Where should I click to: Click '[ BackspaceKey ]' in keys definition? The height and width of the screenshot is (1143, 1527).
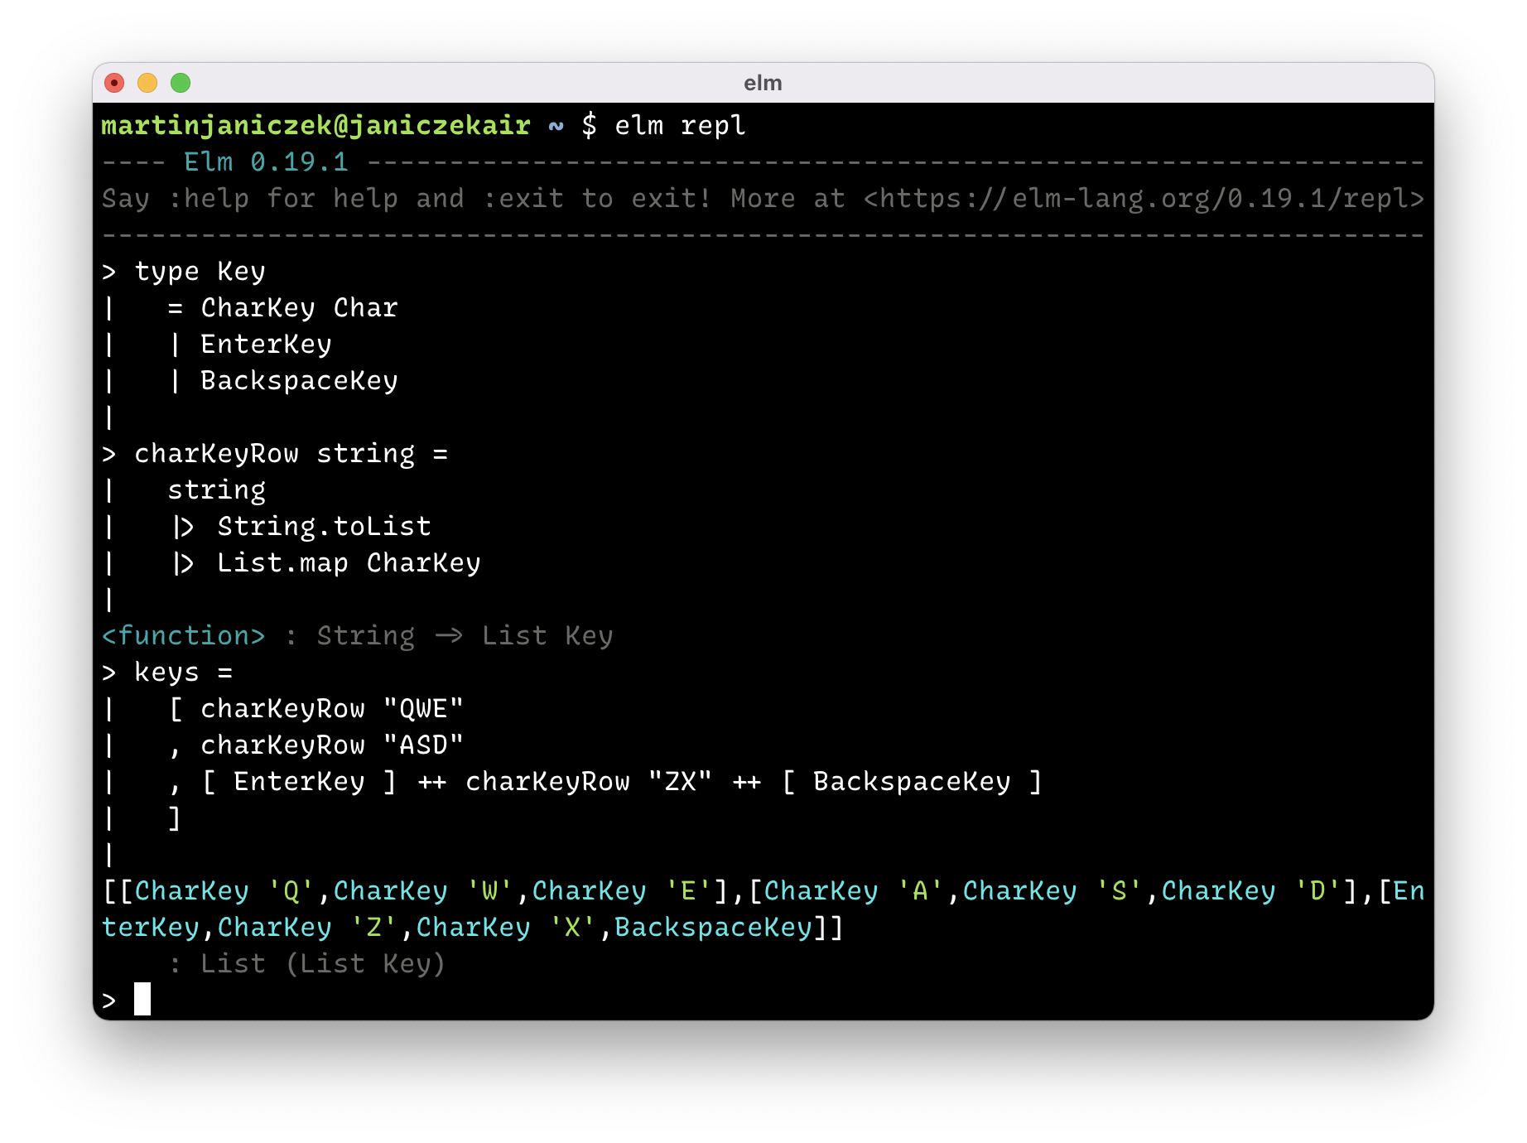click(912, 782)
